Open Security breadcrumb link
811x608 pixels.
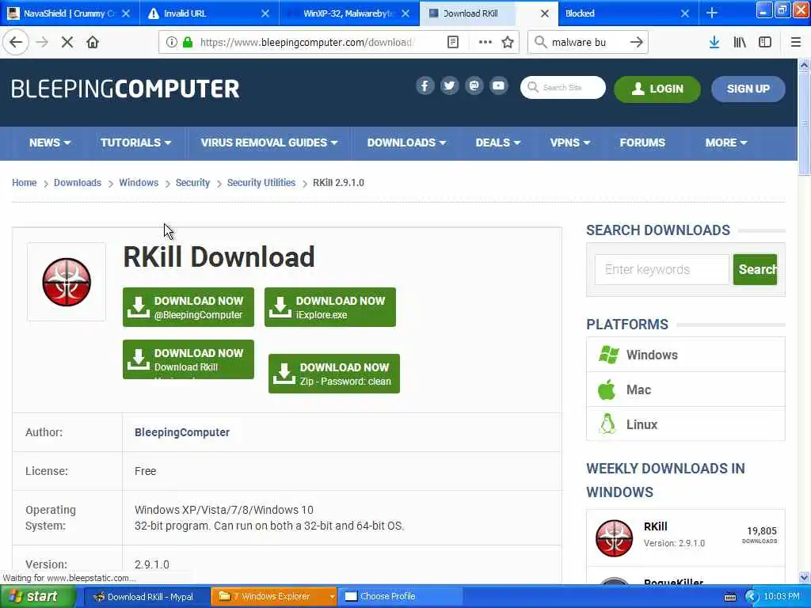[192, 183]
